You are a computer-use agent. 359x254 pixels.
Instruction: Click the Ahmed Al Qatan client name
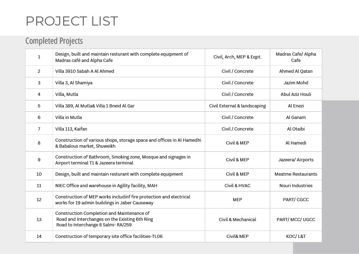[x=296, y=71]
